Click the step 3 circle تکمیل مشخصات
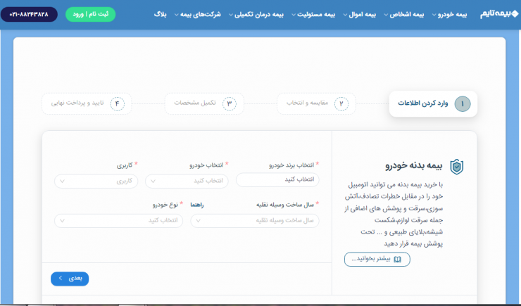 pos(230,104)
